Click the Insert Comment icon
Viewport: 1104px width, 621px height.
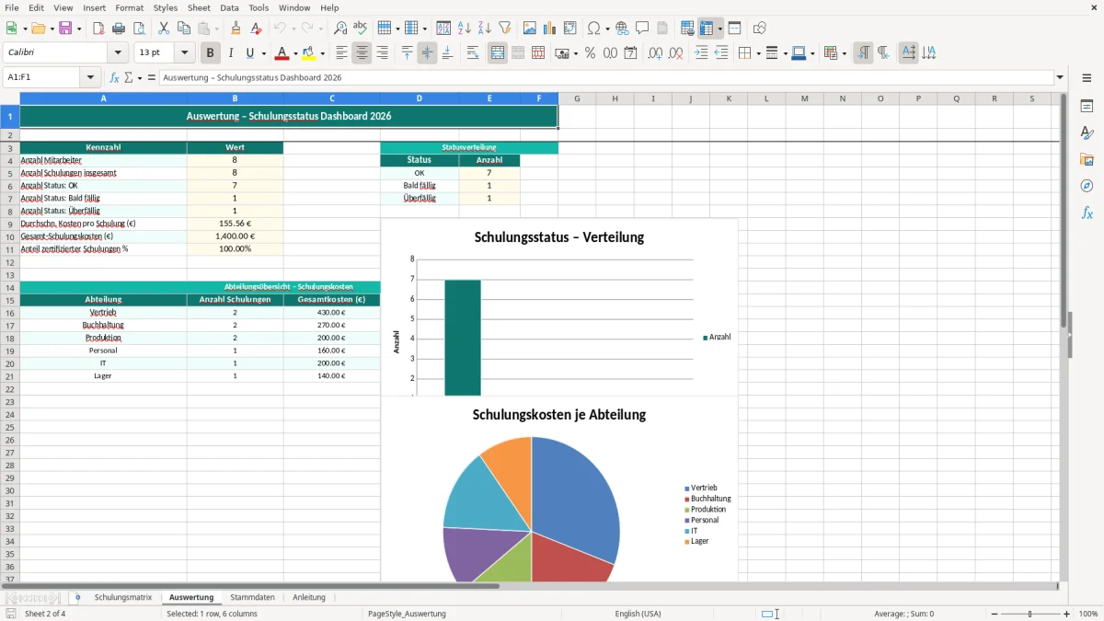642,29
